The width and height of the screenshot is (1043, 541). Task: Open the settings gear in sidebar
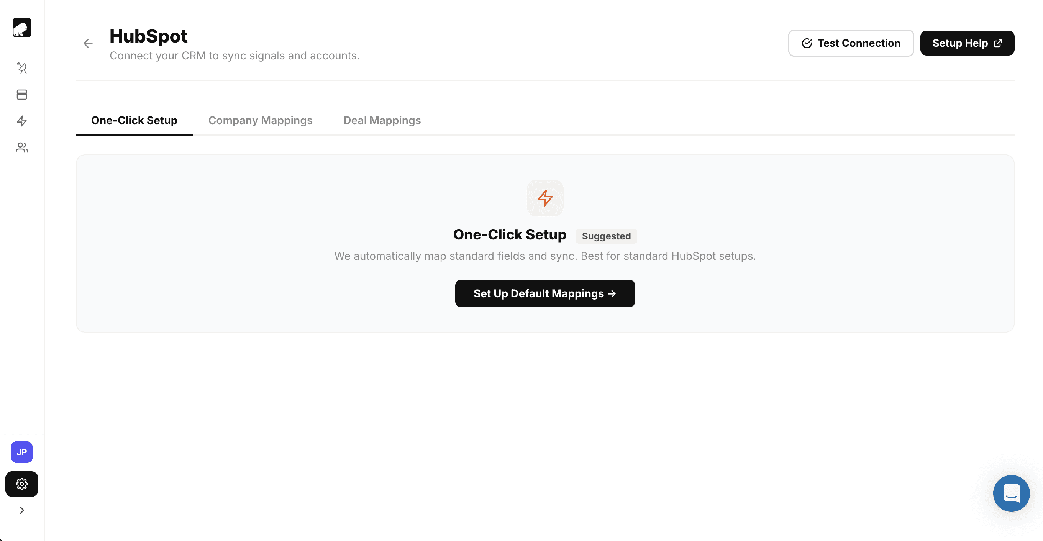click(22, 484)
